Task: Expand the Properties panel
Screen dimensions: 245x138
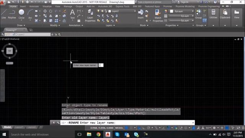Action: [x=172, y=25]
